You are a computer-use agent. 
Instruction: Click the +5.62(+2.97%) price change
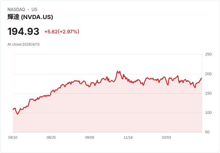coord(62,32)
